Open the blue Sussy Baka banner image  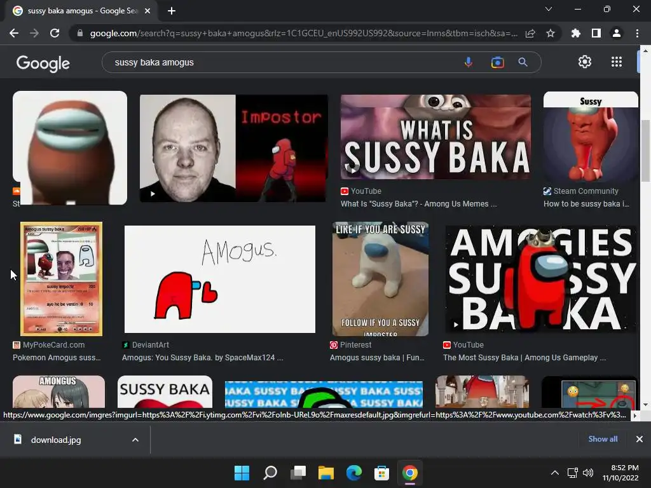pos(324,394)
